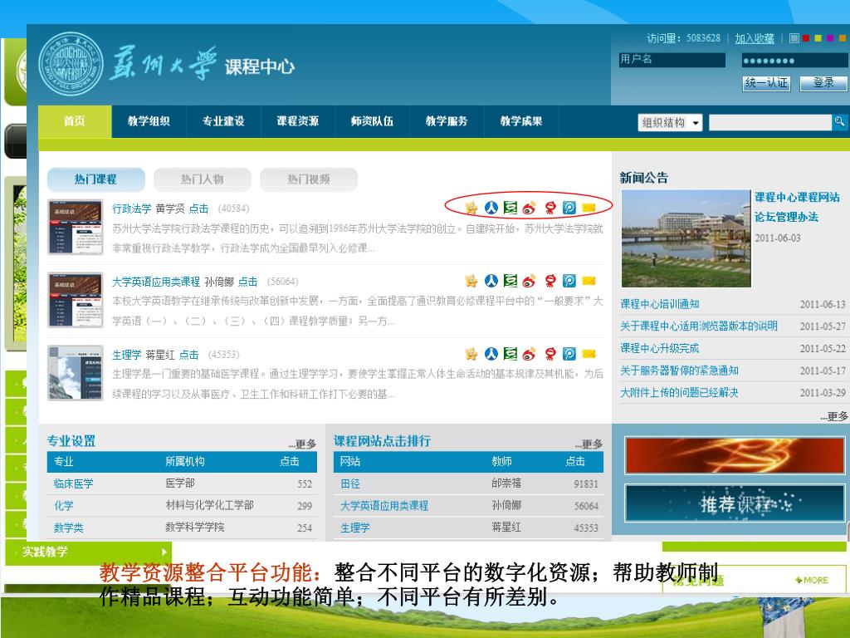Email 大学英语应用类课程 via envelope icon
850x638 pixels.
tap(589, 281)
